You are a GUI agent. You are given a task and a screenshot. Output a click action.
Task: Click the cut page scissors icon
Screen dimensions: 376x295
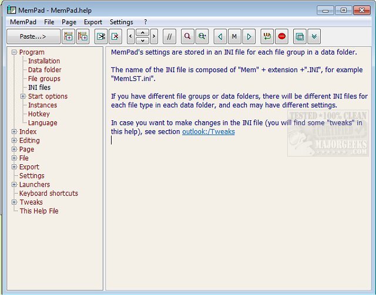pos(101,36)
